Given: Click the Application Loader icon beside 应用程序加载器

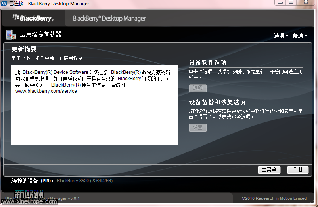Looking at the screenshot, I should [11, 35].
